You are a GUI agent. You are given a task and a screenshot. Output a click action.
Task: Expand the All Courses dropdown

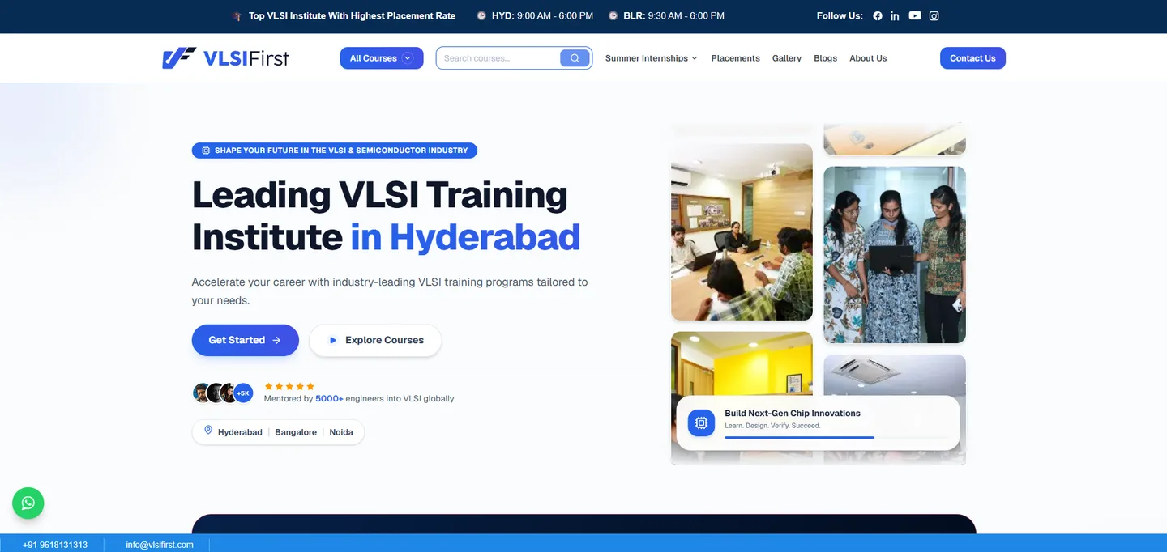(382, 58)
